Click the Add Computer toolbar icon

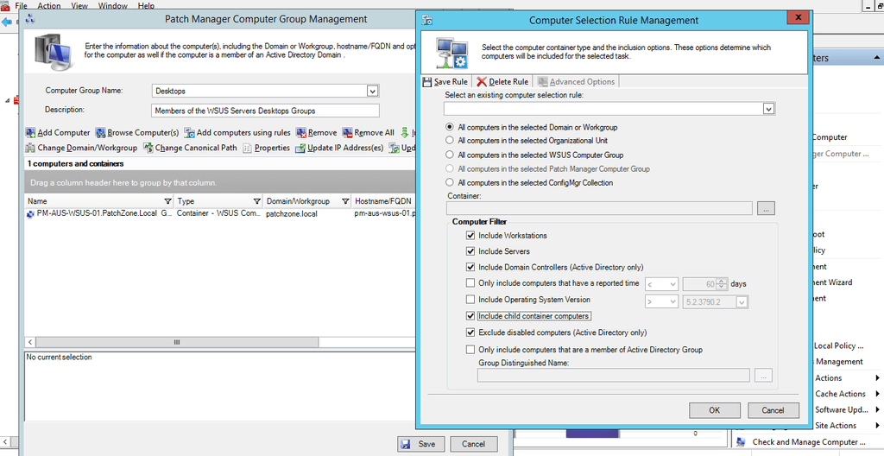pos(30,133)
